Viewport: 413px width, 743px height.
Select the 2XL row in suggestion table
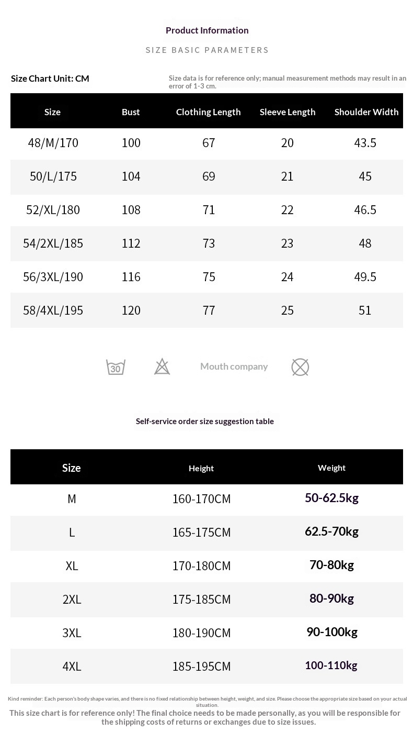(72, 600)
